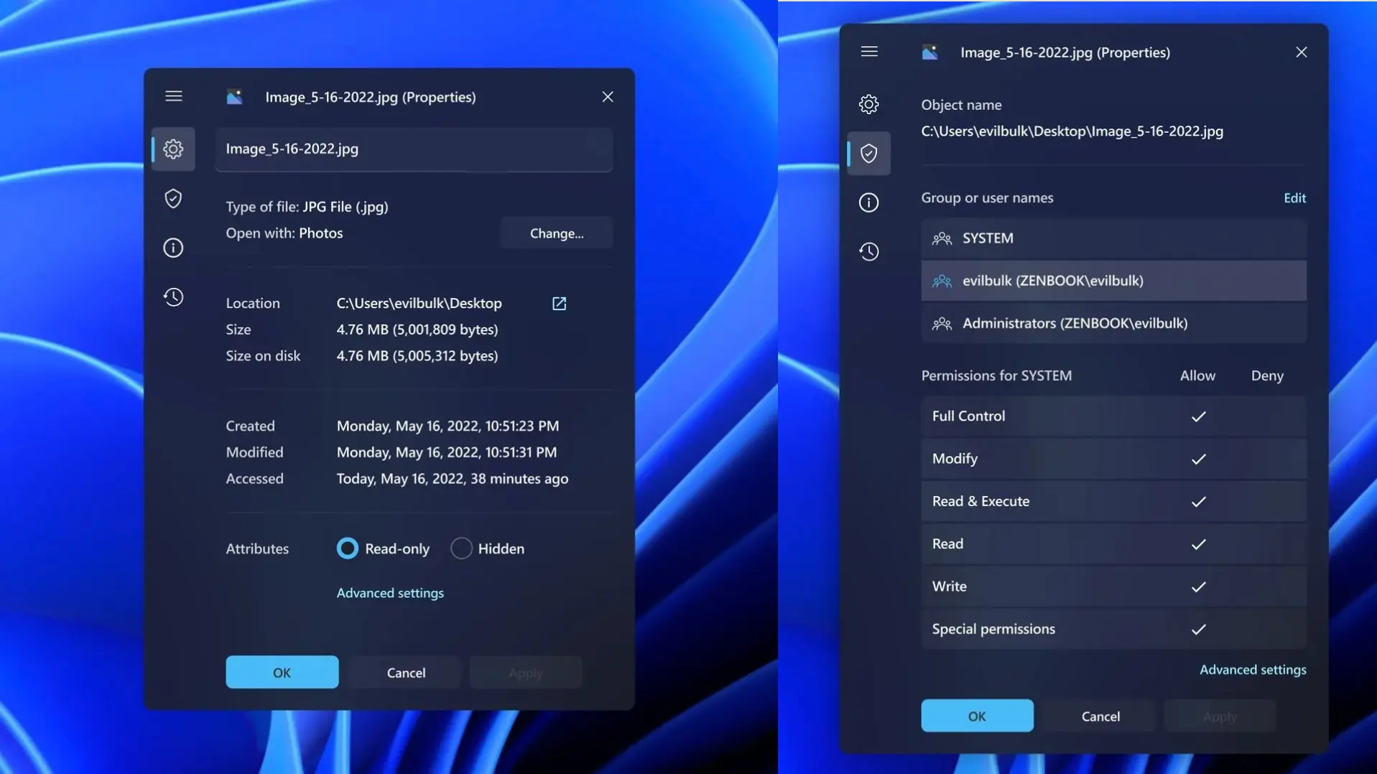Open Advanced settings under Attributes
The width and height of the screenshot is (1377, 774).
(390, 593)
